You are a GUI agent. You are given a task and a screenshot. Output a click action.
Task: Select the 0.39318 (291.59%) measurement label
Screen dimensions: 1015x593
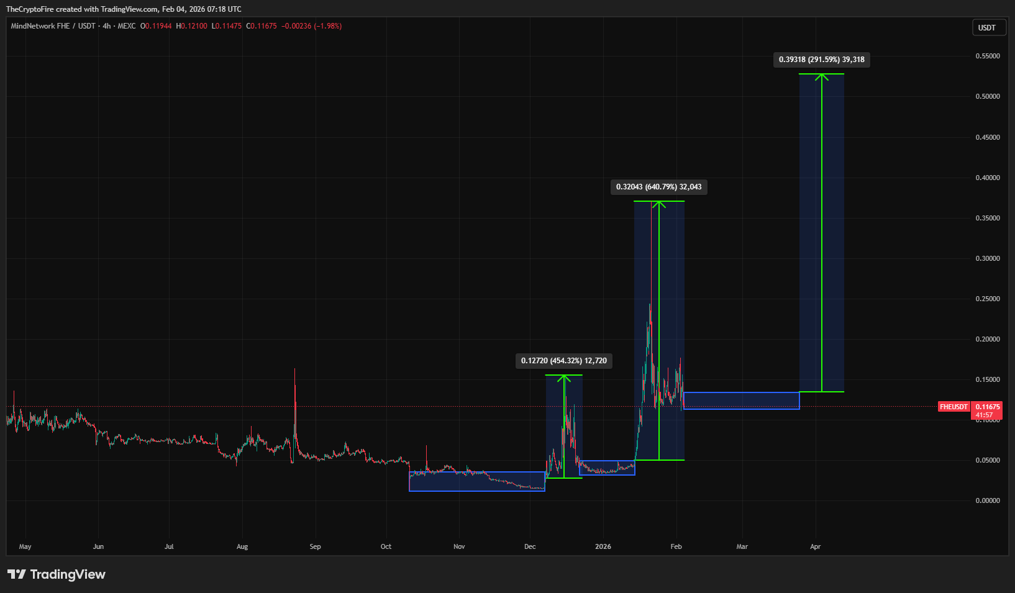[x=821, y=60]
